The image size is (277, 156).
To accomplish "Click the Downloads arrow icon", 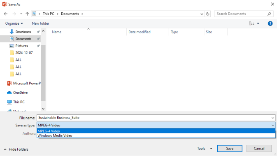I will (12, 32).
